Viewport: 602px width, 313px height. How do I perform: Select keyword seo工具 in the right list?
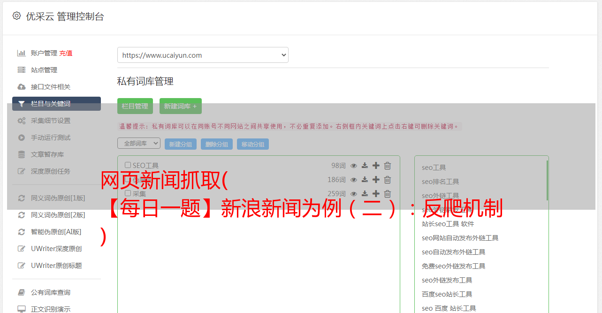coord(434,168)
